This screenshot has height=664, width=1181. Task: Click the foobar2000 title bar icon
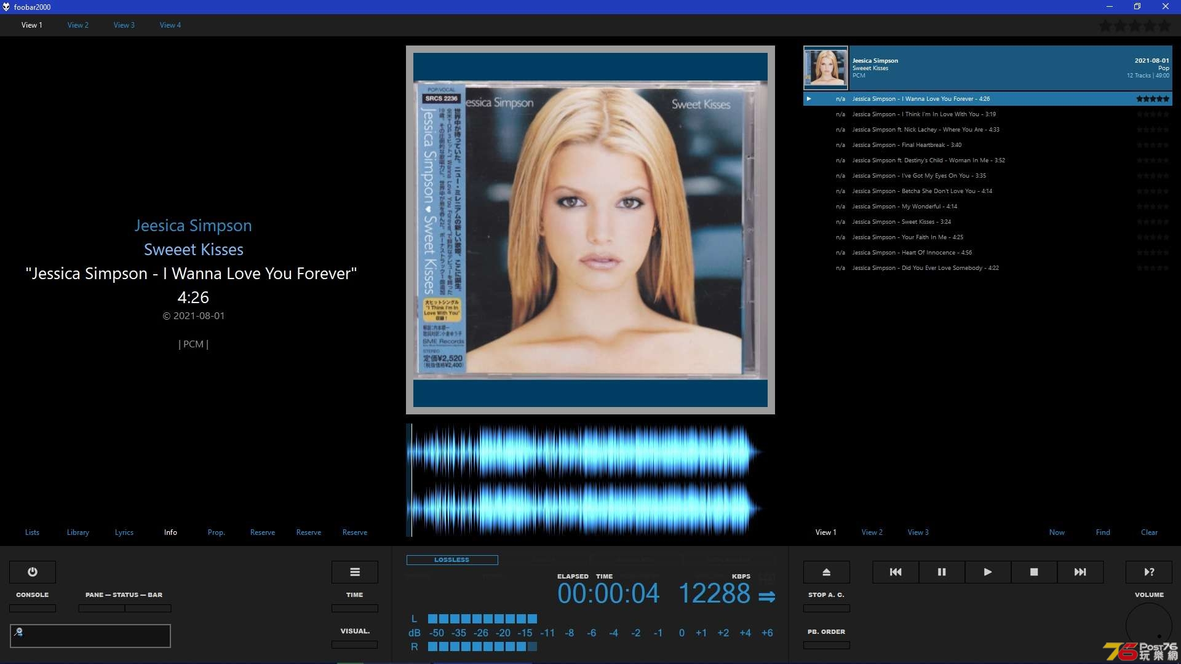point(6,7)
